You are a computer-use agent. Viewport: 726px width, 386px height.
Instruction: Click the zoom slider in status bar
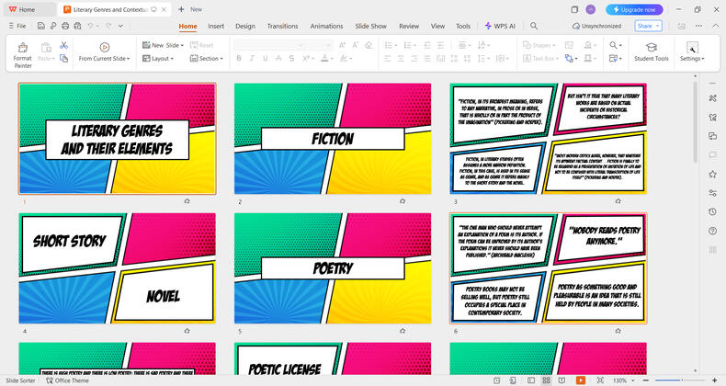(x=681, y=380)
